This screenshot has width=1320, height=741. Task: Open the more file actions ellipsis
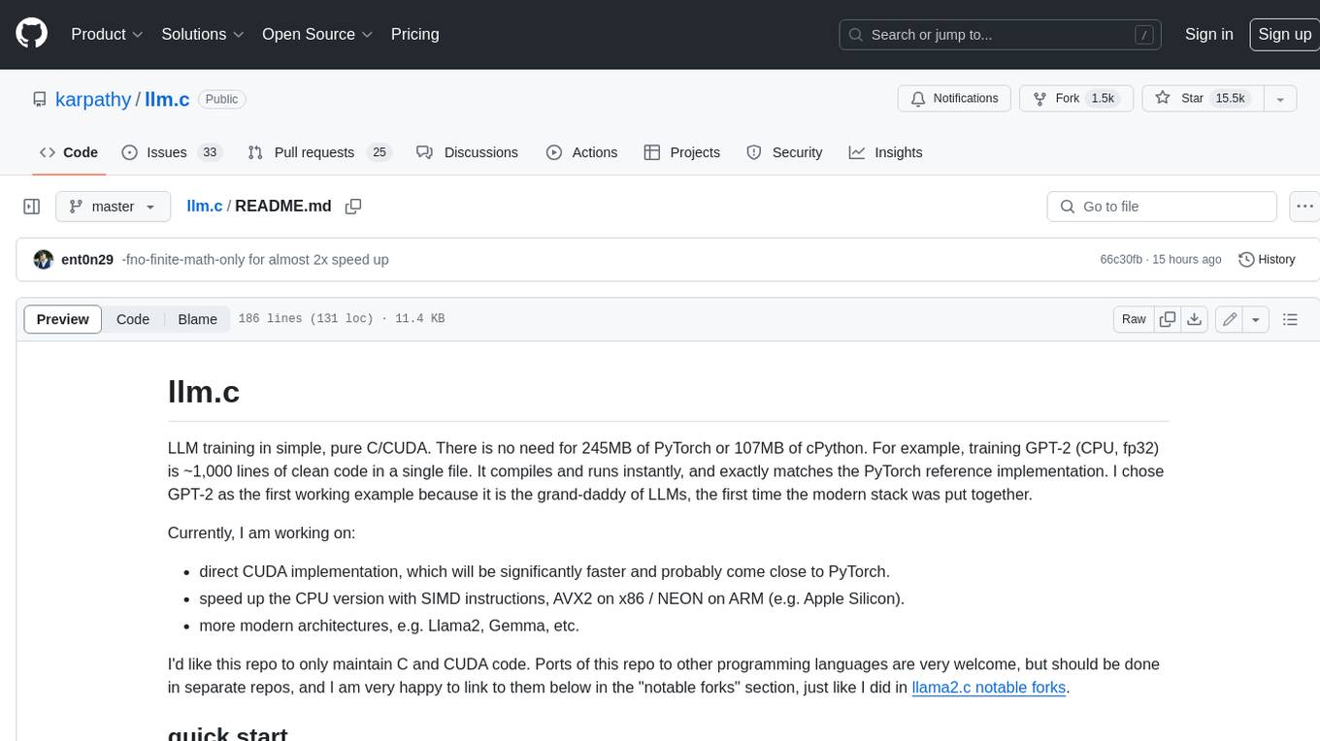click(x=1304, y=207)
